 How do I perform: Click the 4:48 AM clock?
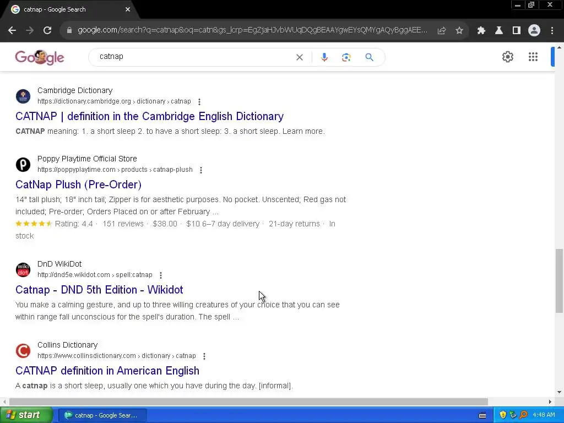coord(544,415)
